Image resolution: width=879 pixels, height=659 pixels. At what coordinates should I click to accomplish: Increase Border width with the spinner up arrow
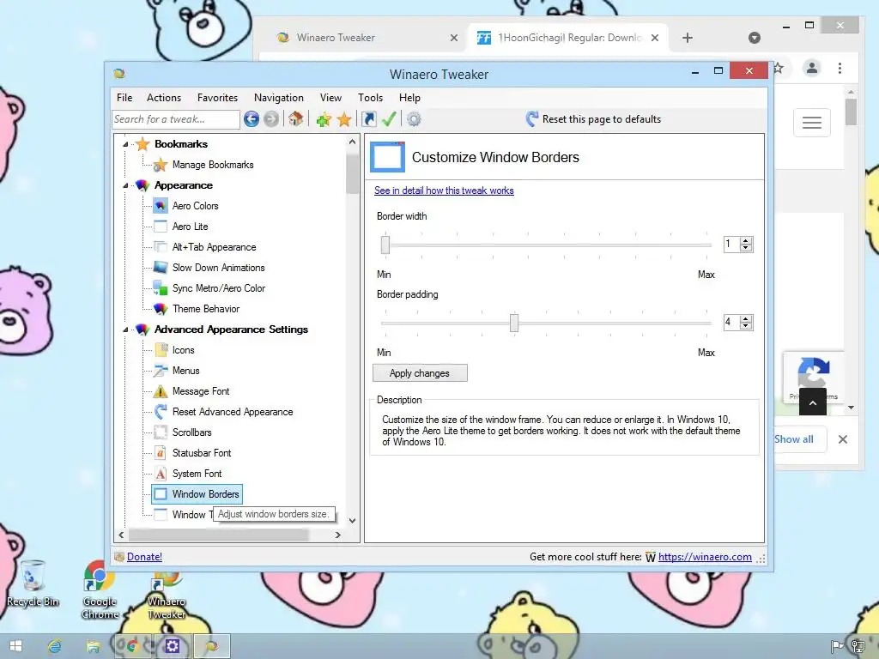click(746, 241)
